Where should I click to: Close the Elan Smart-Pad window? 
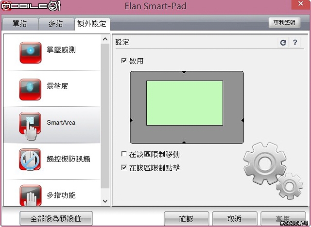[301, 4]
